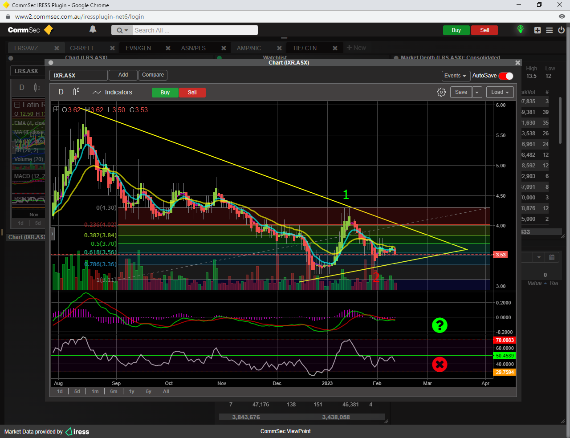The height and width of the screenshot is (438, 570).
Task: Open the search type magnifier dropdown
Action: [x=122, y=30]
